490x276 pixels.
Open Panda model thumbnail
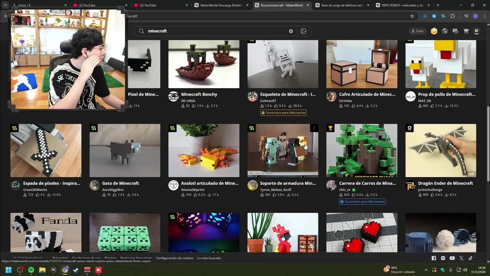(46, 232)
